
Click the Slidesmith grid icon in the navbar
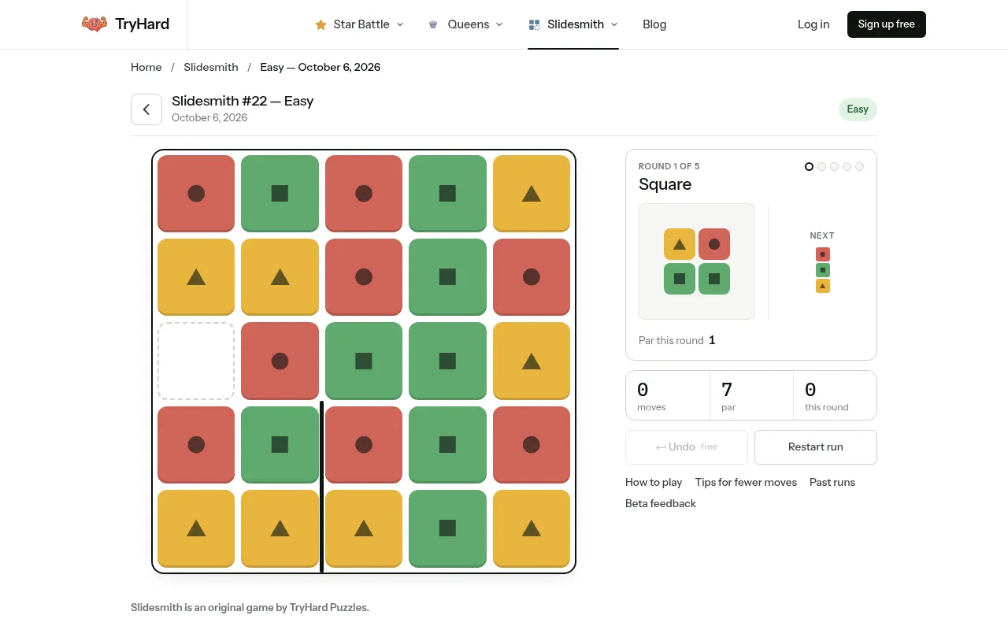coord(535,24)
